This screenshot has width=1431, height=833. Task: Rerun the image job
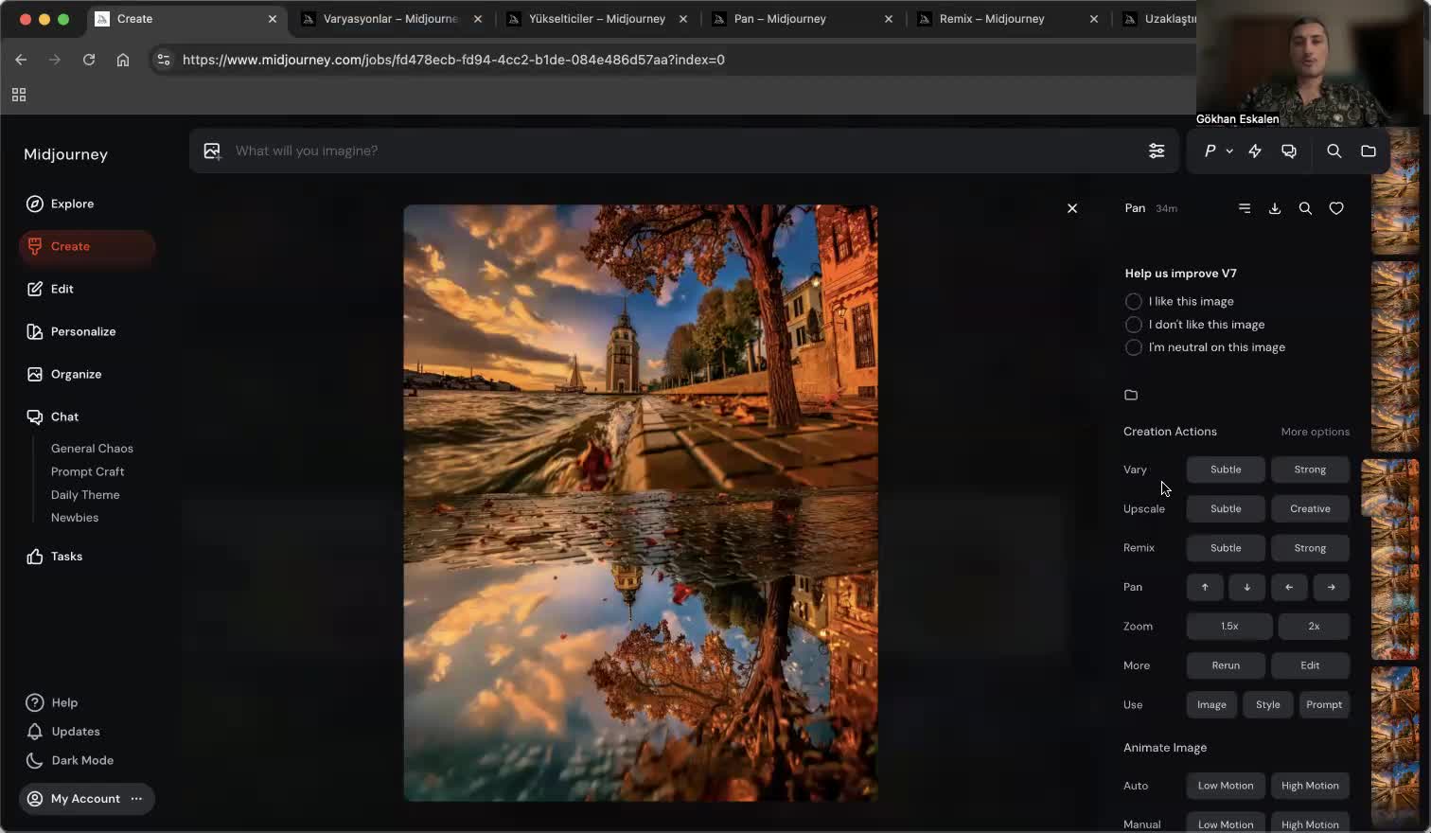1226,665
